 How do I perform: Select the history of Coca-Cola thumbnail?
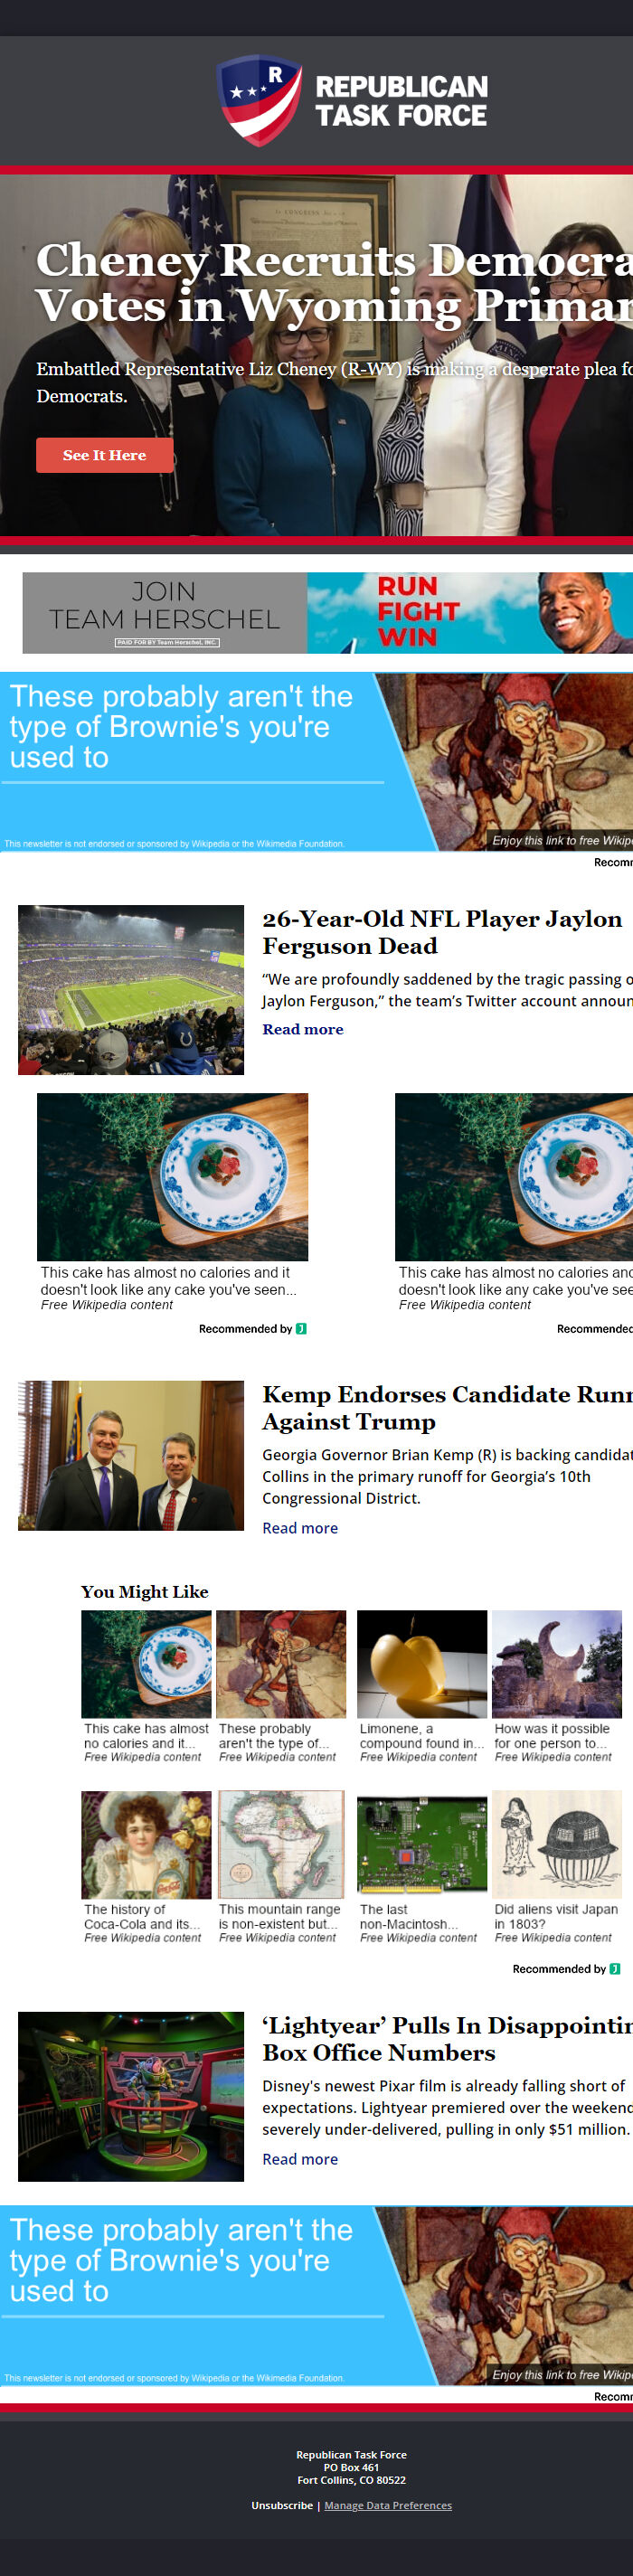click(x=146, y=1844)
